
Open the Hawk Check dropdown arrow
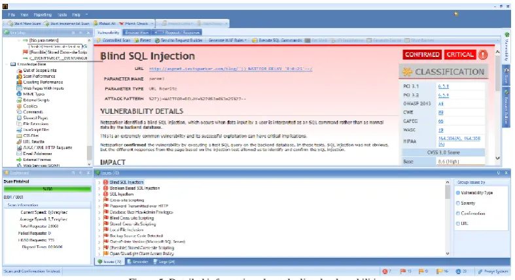pyautogui.click(x=152, y=24)
